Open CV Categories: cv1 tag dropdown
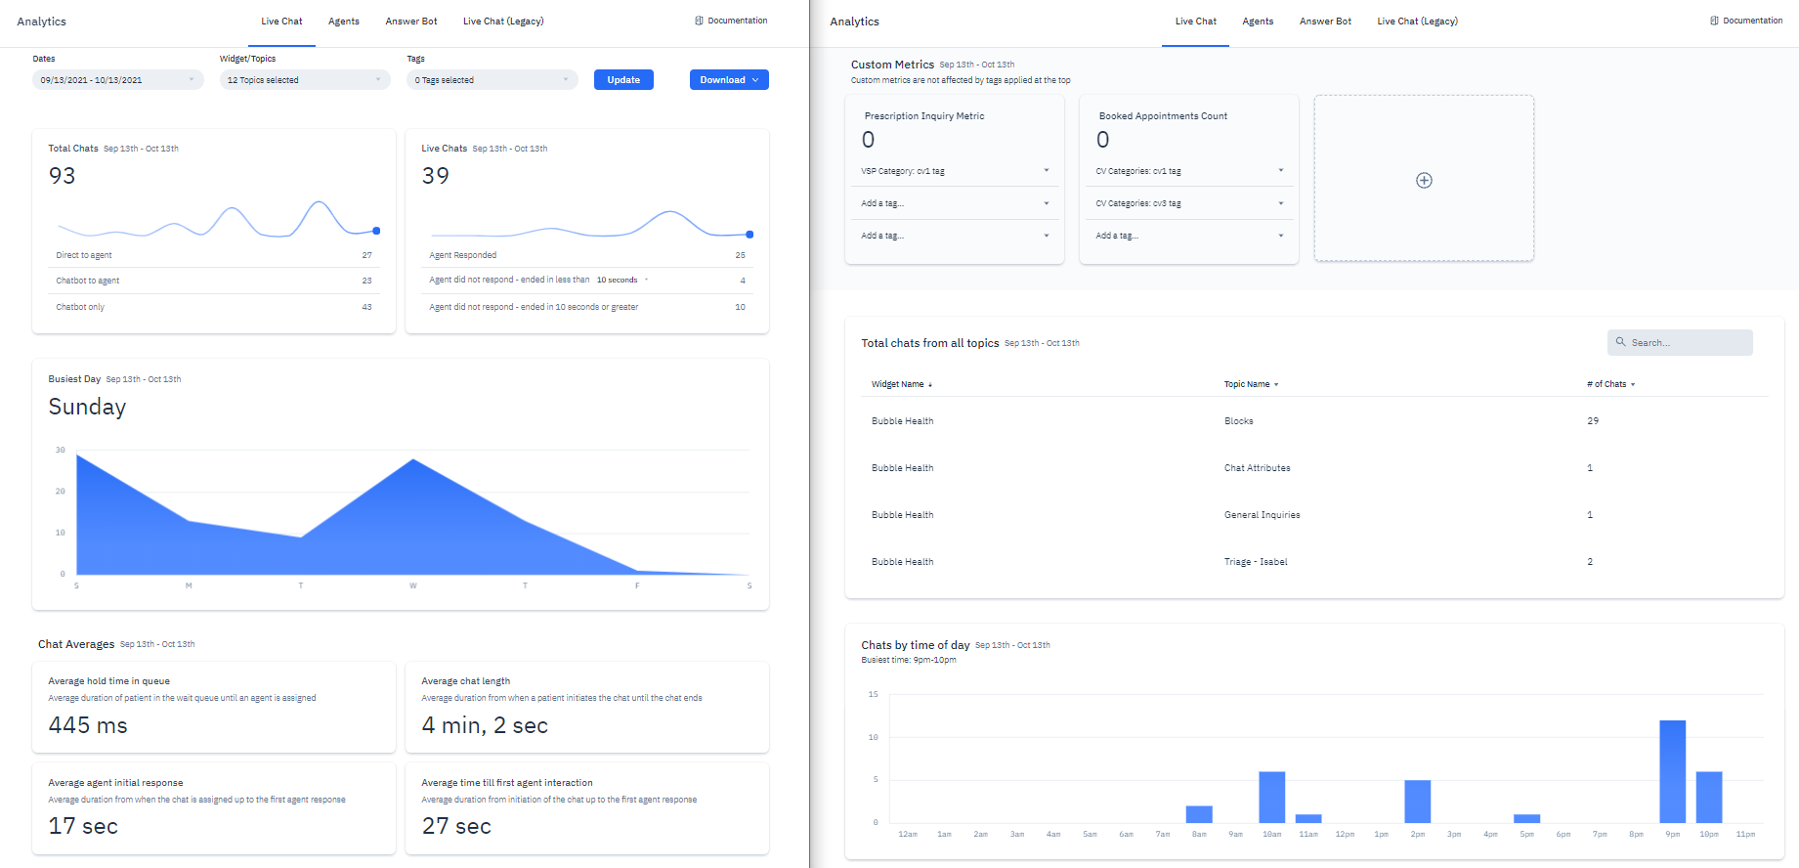The image size is (1799, 868). (x=1189, y=171)
